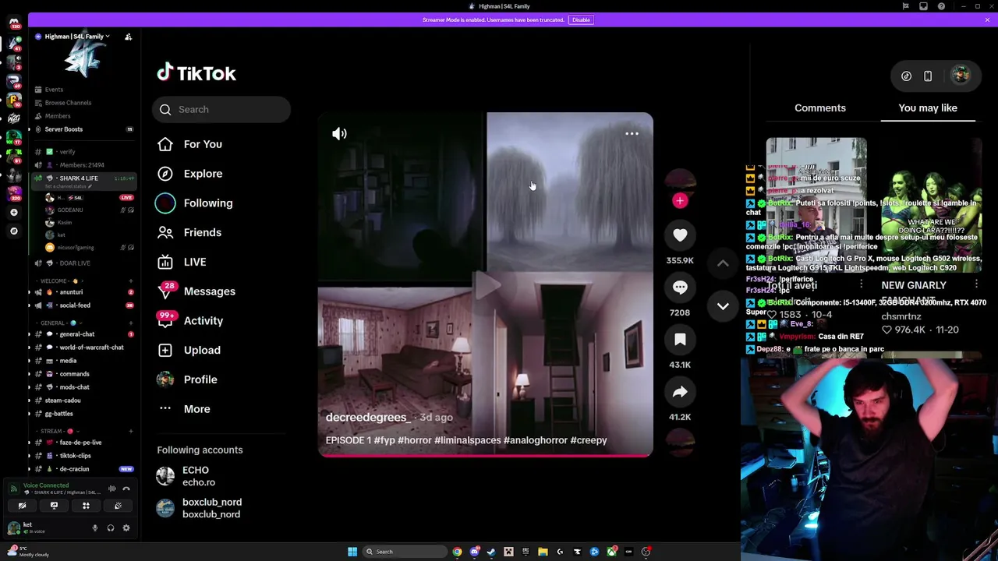Click invite people icon in server header
Viewport: 998px width, 561px height.
click(129, 37)
